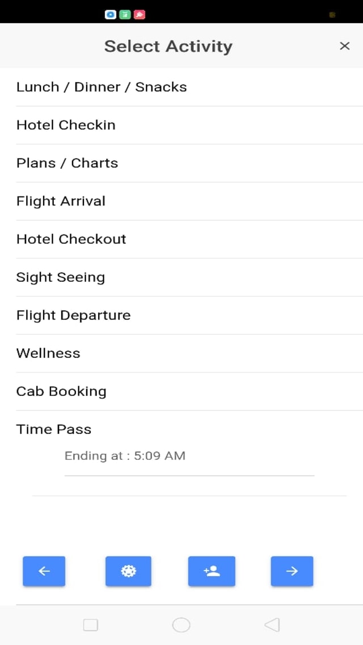Screen dimensions: 363x645
Task: Tap the recent apps square
Action: [91, 625]
